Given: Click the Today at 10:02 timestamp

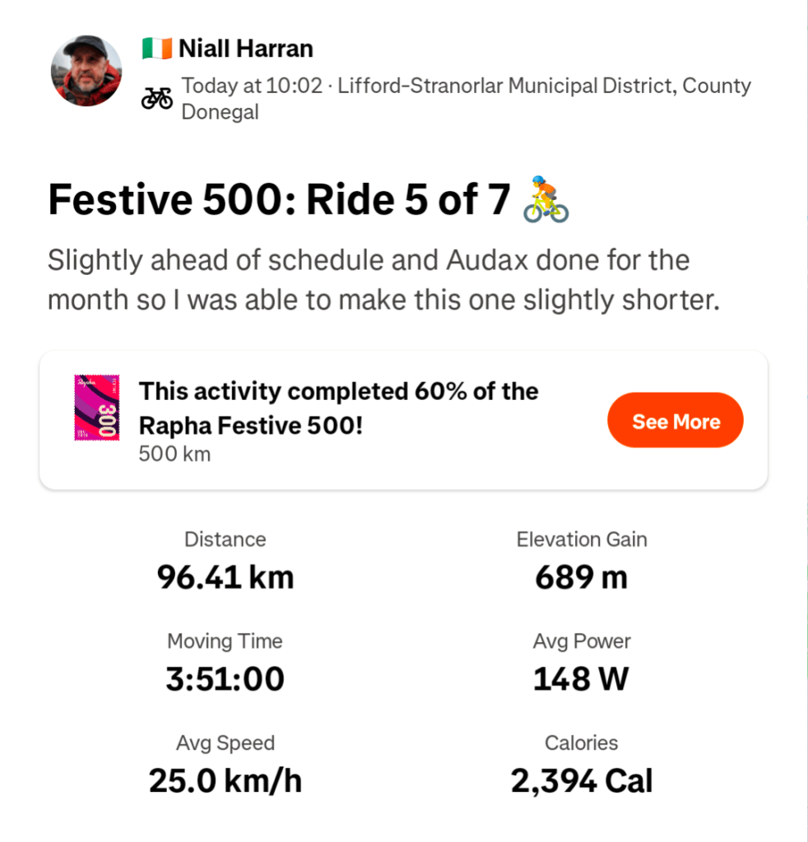Looking at the screenshot, I should (x=252, y=86).
